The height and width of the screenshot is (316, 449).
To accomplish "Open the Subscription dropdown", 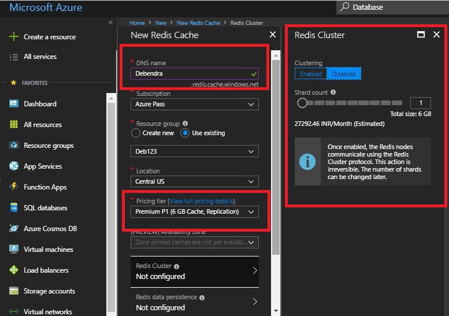I will (195, 105).
